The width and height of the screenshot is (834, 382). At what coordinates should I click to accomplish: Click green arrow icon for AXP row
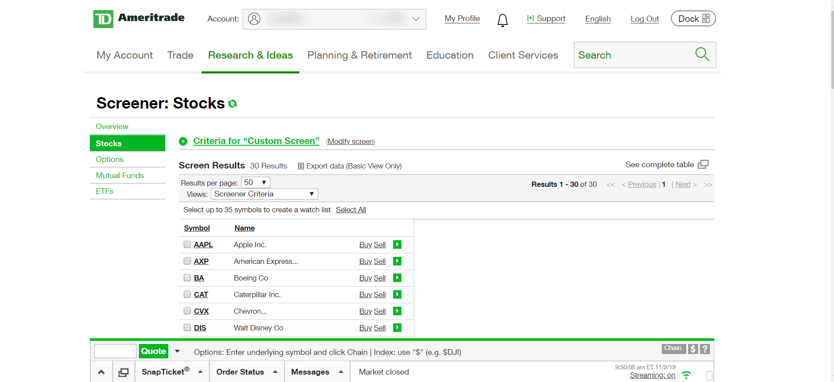397,261
